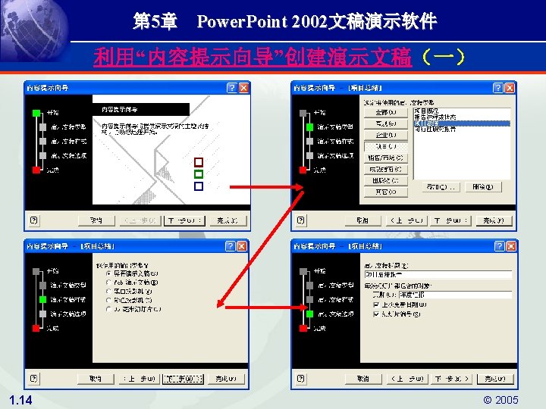Screen dimensions: 546x409
Task: Click the red 完成 step square in presentation-options wizard
Action: coord(303,328)
